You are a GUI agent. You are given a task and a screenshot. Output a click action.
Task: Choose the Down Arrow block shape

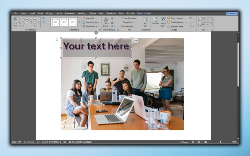(x=31, y=22)
